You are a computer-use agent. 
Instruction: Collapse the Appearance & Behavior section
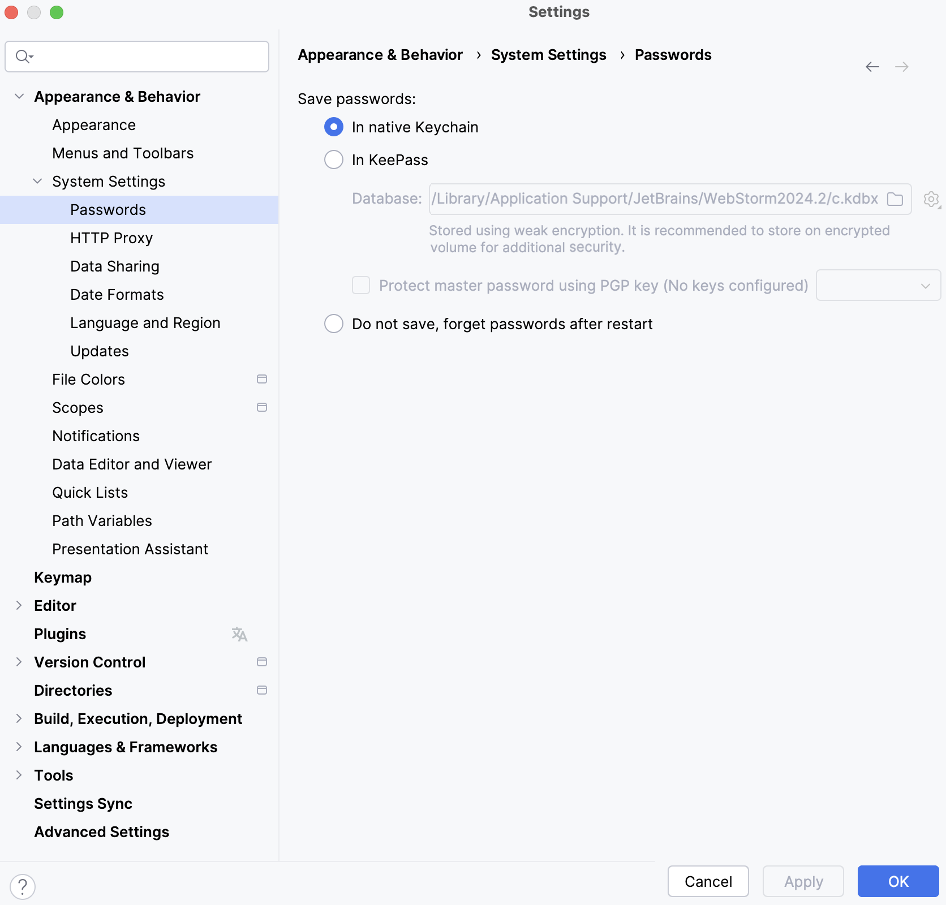tap(19, 97)
